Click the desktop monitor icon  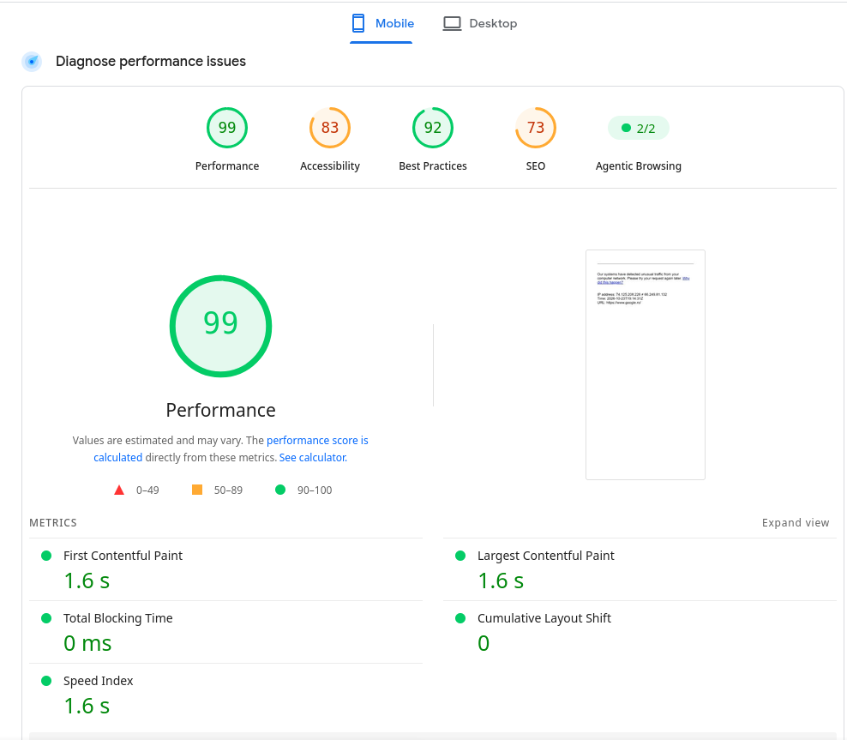tap(452, 23)
